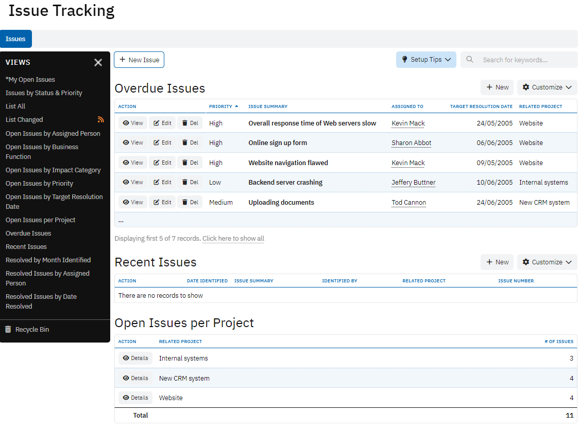This screenshot has width=580, height=431.
Task: View the Website navigation flawed issue
Action: (133, 163)
